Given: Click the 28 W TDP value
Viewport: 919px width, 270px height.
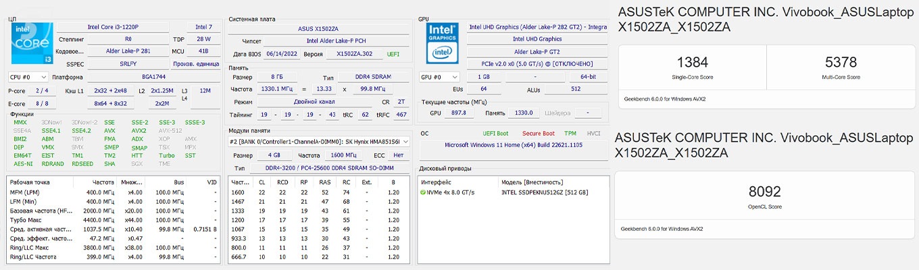Looking at the screenshot, I should point(203,39).
